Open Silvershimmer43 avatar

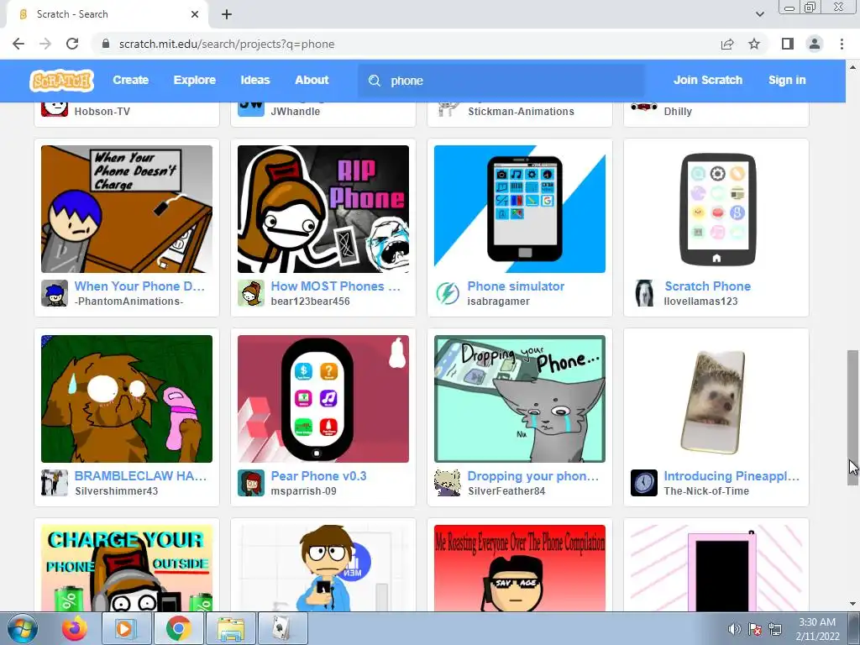tap(55, 483)
